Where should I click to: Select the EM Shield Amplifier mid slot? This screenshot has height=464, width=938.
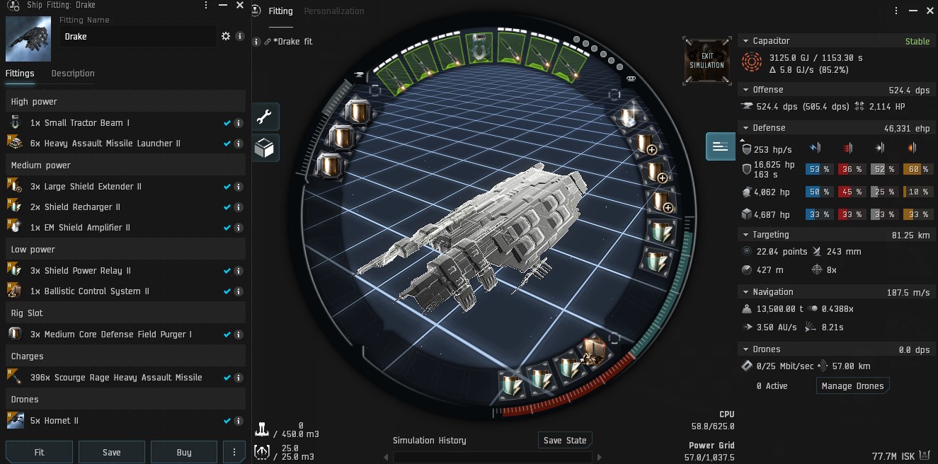(629, 115)
